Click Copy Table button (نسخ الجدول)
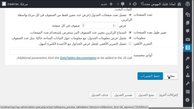This screenshot has height=109, width=194. click(x=146, y=95)
